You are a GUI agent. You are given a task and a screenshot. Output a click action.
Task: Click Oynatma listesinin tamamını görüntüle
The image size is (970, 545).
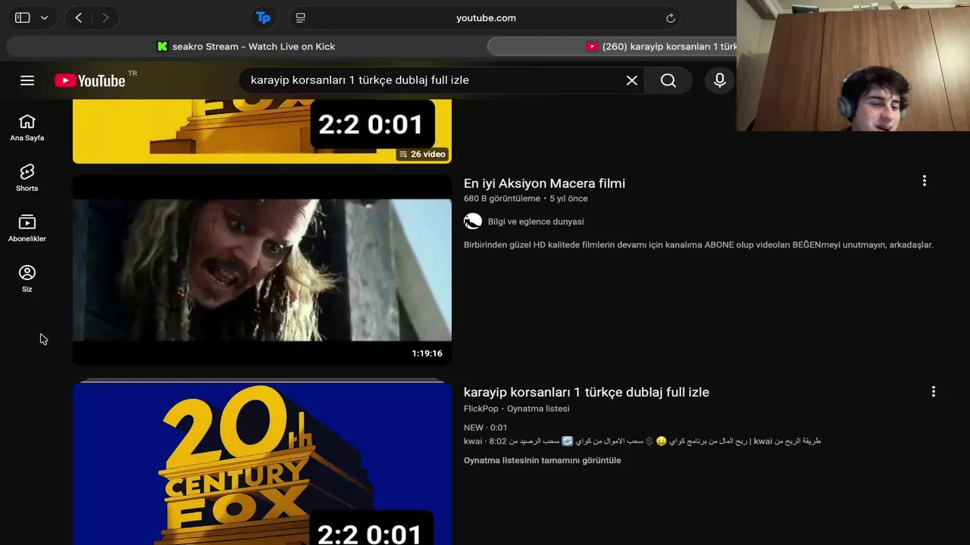tap(543, 460)
